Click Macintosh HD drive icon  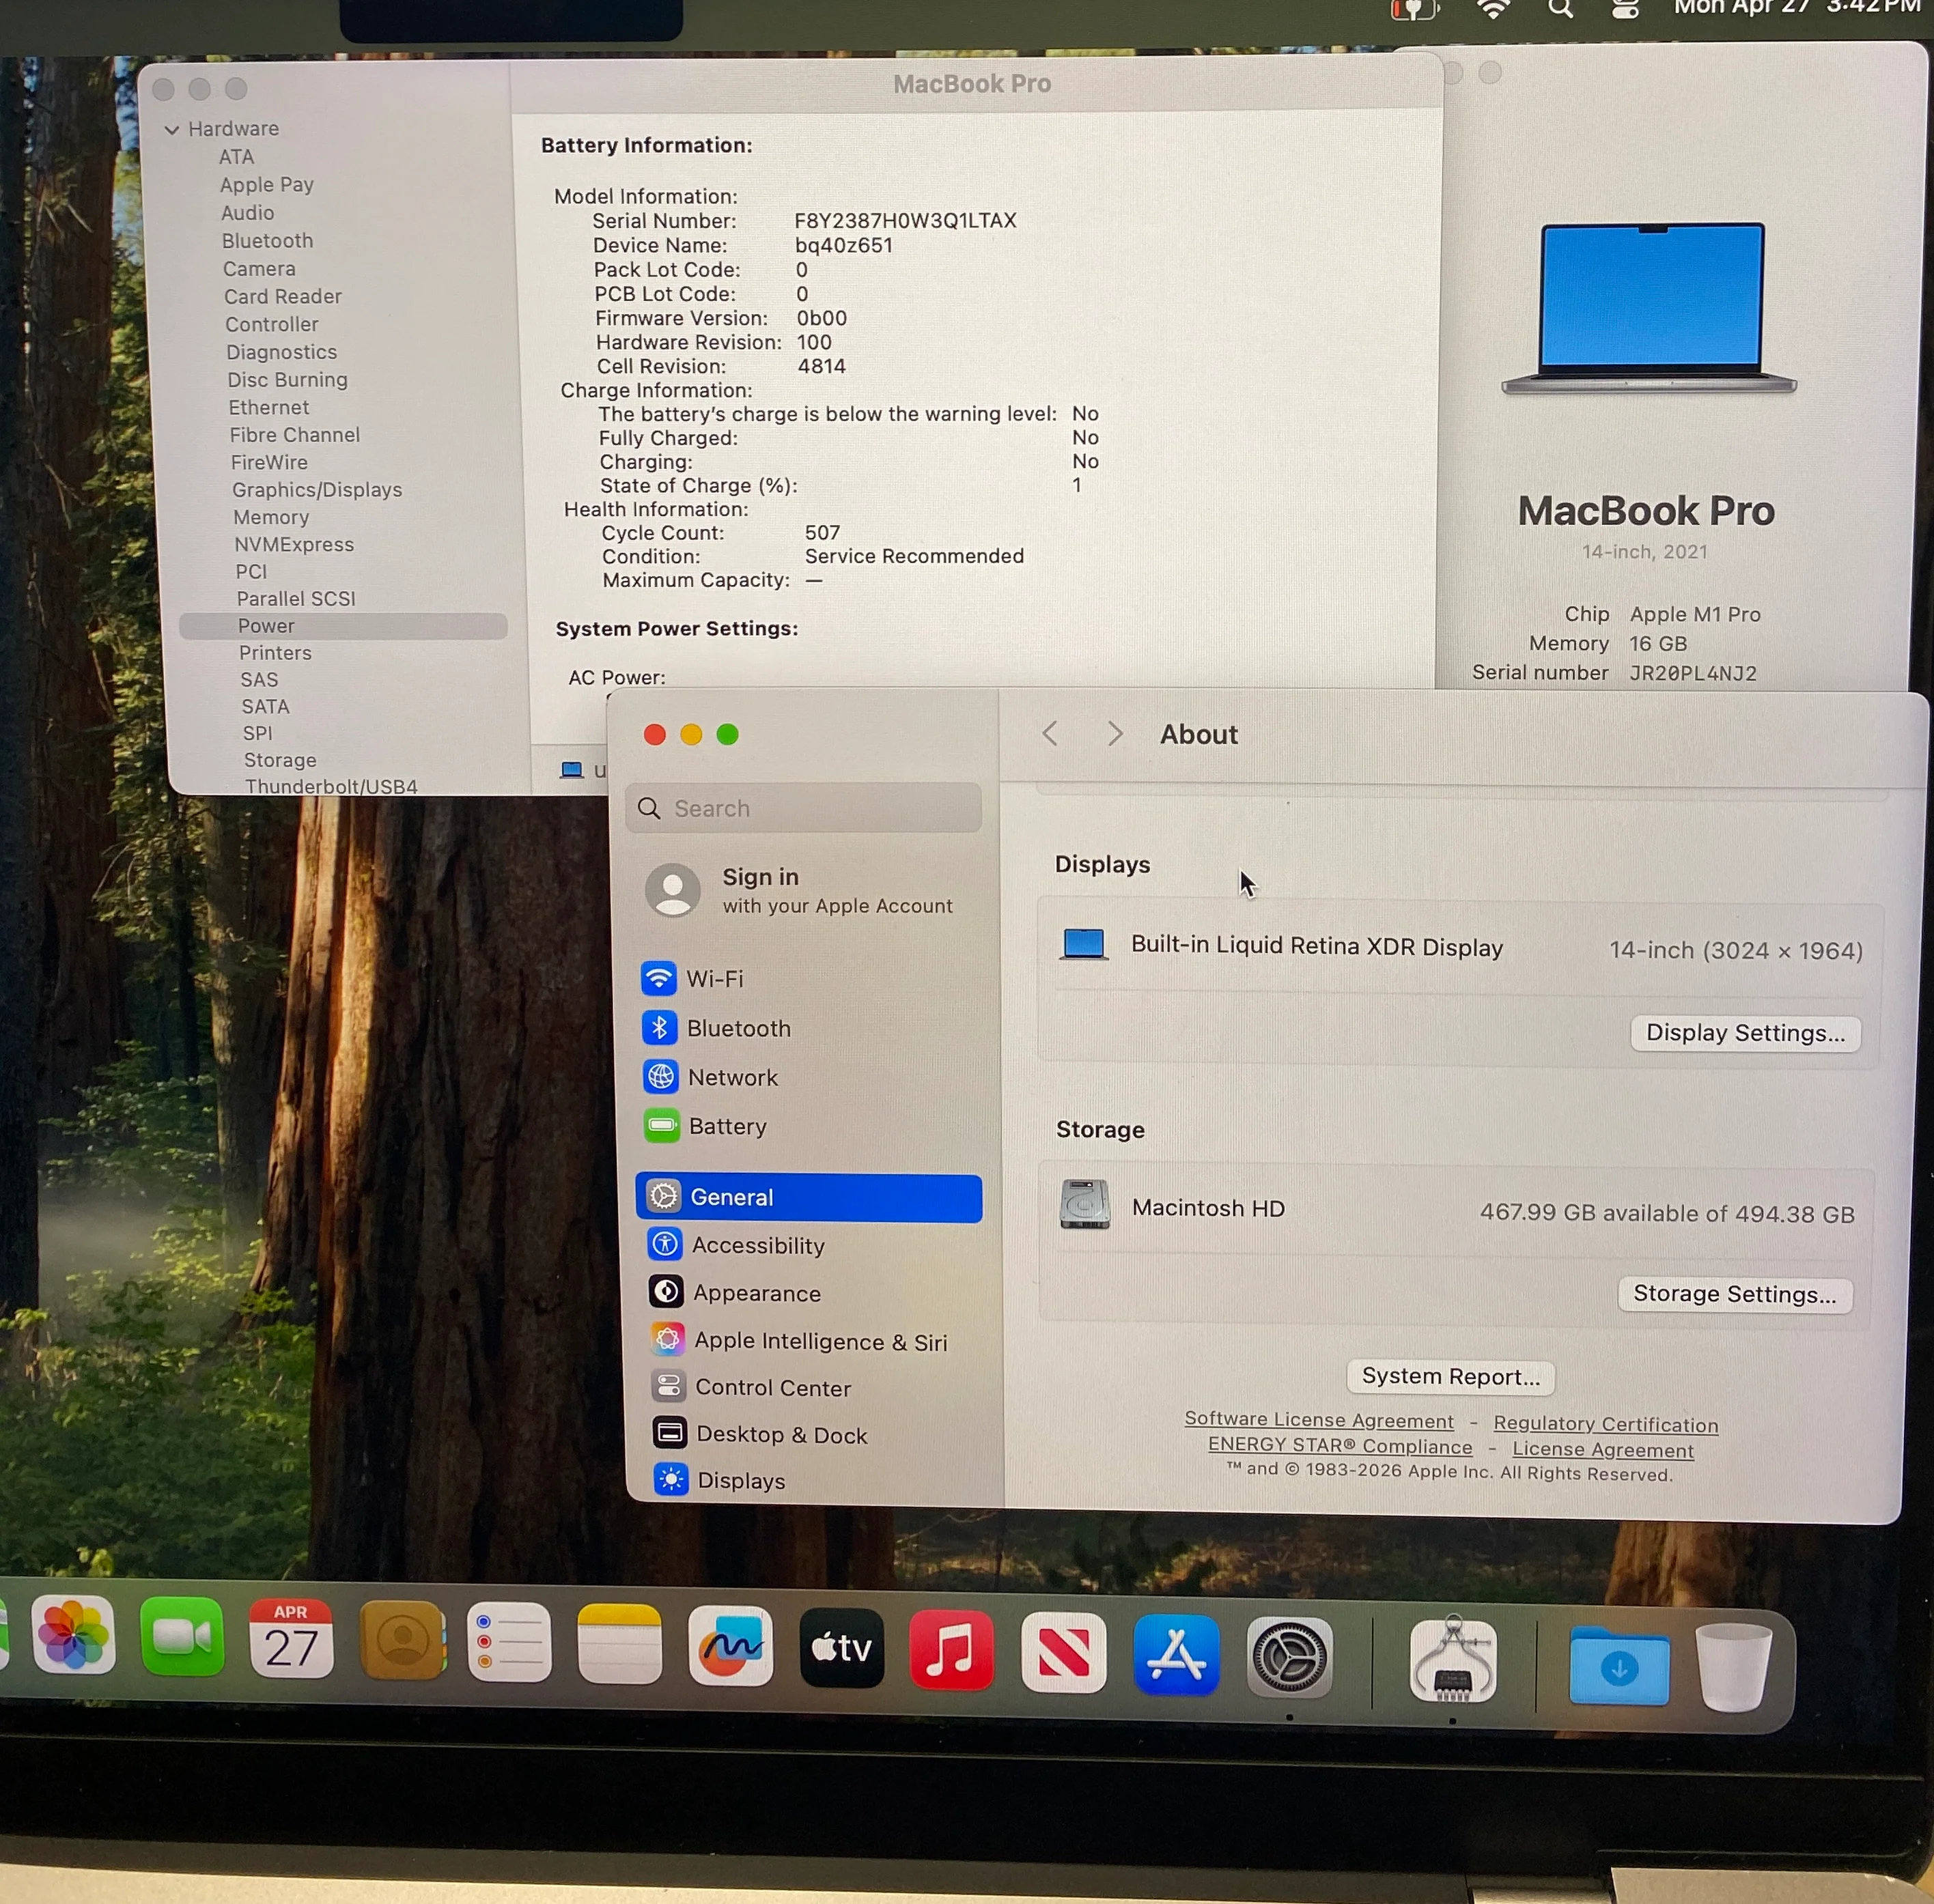(1084, 1204)
